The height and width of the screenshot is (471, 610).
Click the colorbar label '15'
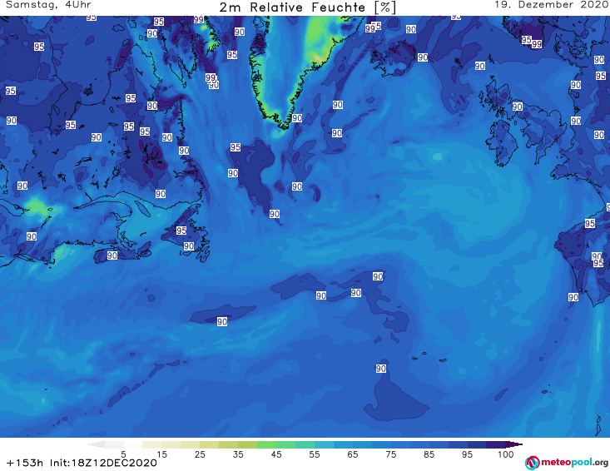click(x=161, y=454)
